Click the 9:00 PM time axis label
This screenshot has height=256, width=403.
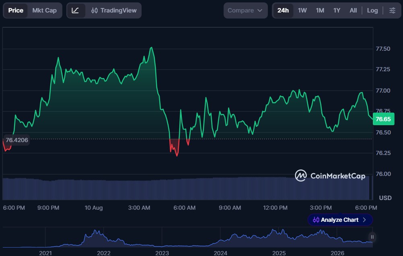(x=48, y=208)
